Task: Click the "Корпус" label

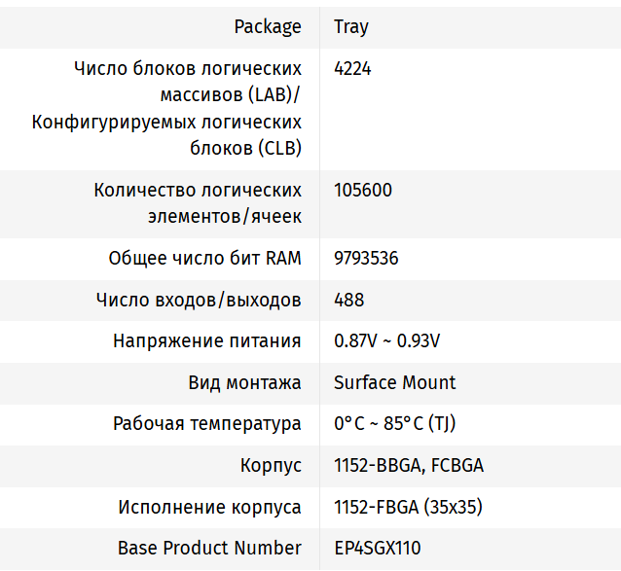Action: (x=271, y=466)
